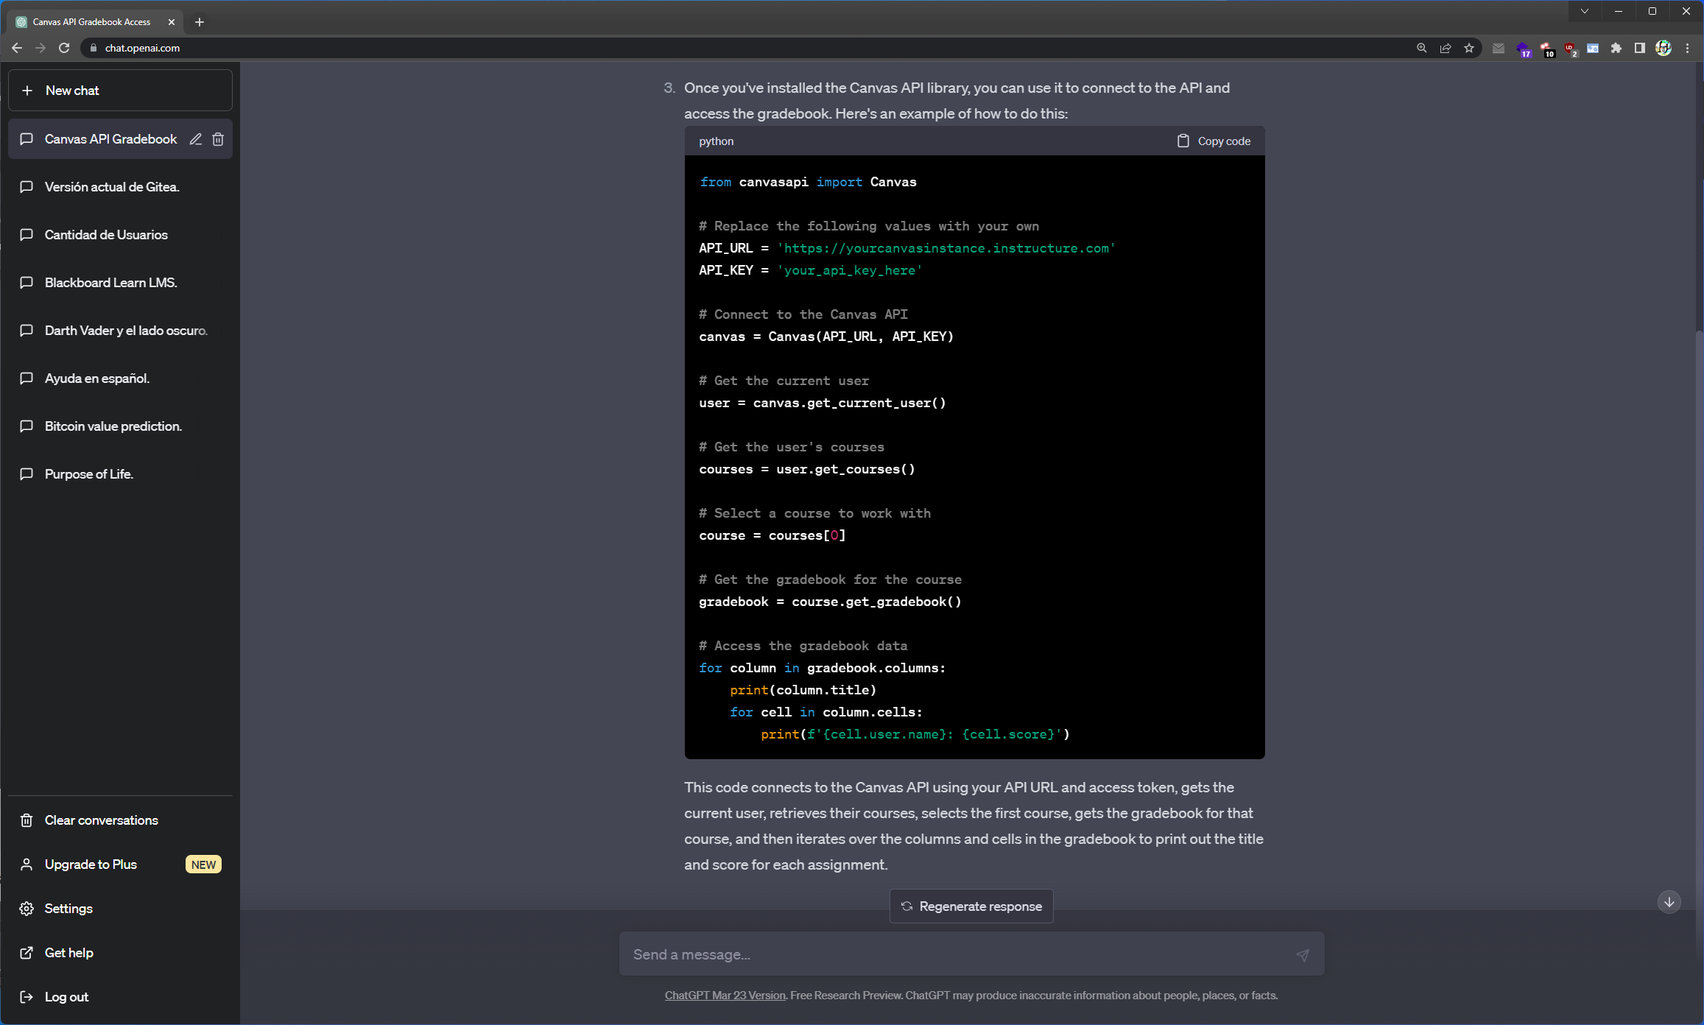This screenshot has height=1025, width=1704.
Task: Select the Bitcoin value prediction conversation
Action: coord(113,426)
